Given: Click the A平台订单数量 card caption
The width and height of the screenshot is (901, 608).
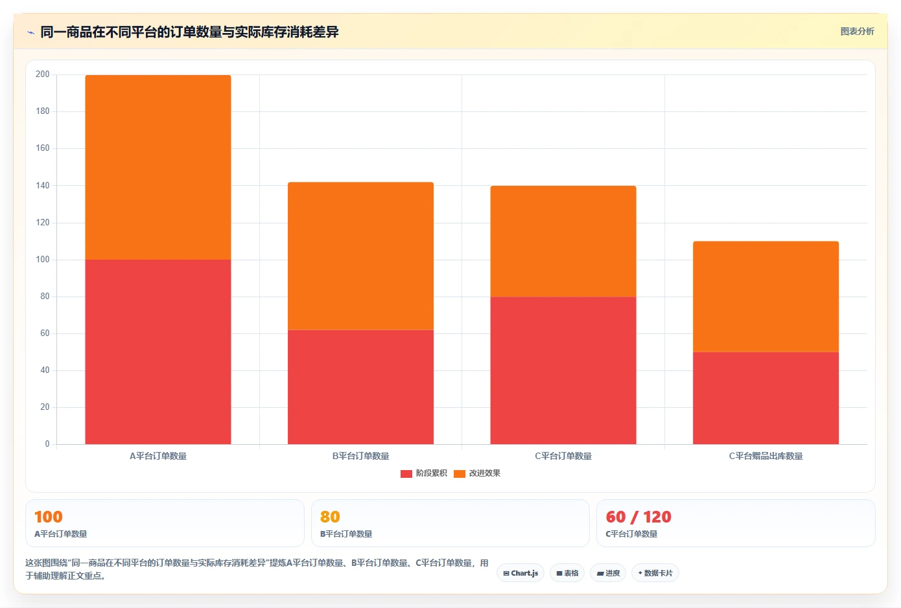Looking at the screenshot, I should [60, 534].
